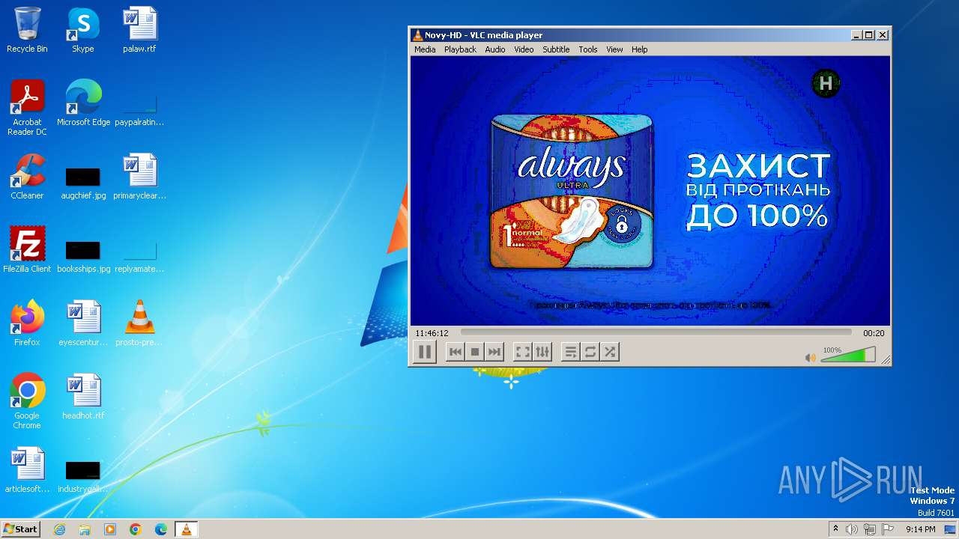Select the Skype desktop shortcut
Viewport: 959px width, 539px height.
pyautogui.click(x=83, y=30)
